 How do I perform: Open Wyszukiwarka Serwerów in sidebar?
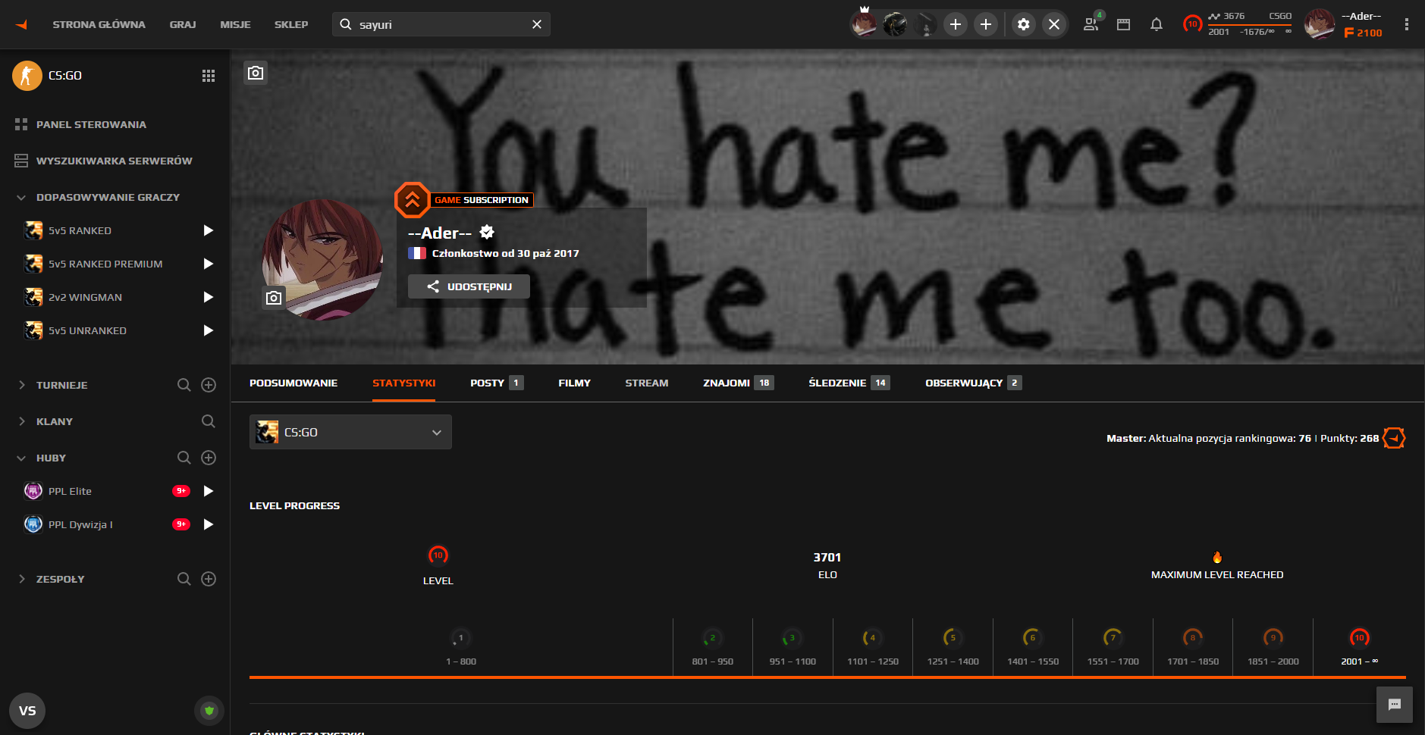pos(115,161)
